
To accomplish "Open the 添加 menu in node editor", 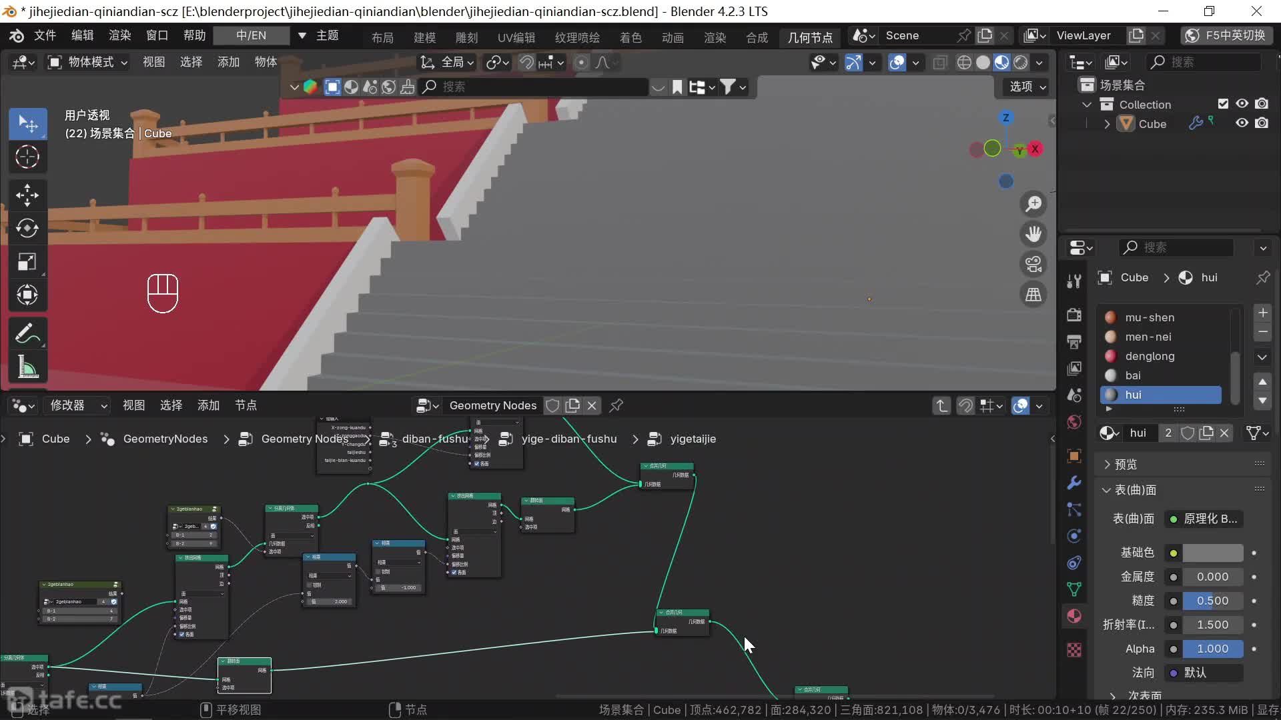I will (208, 405).
